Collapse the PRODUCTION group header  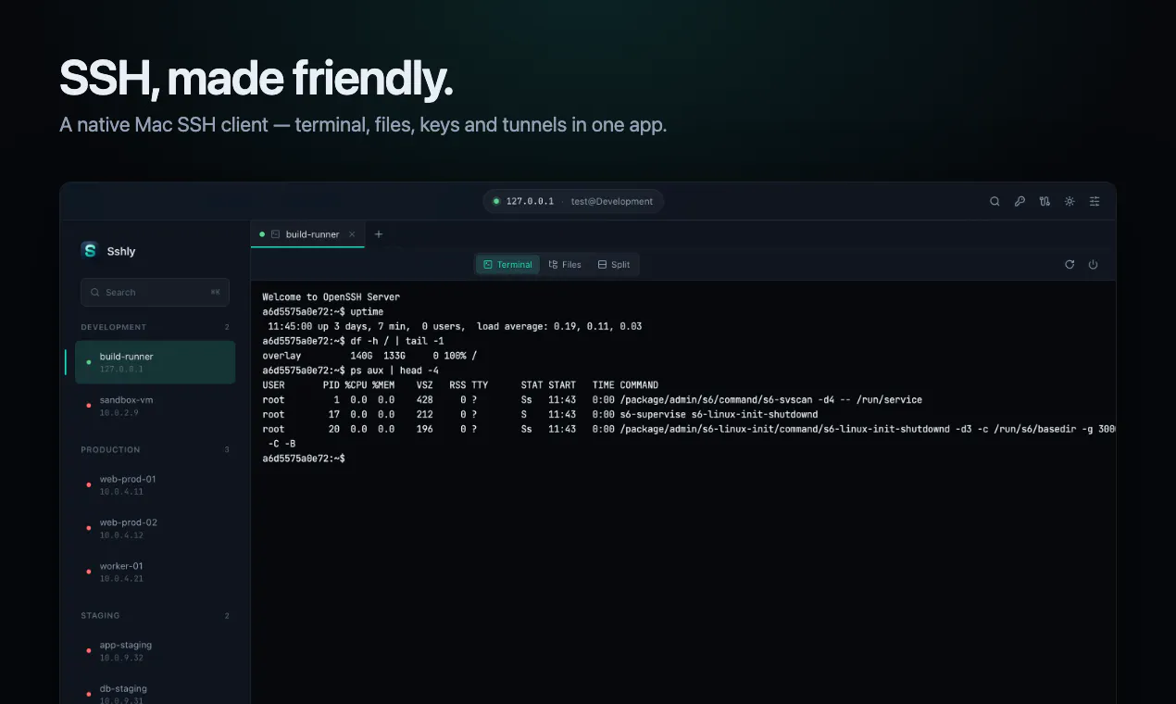pyautogui.click(x=155, y=449)
